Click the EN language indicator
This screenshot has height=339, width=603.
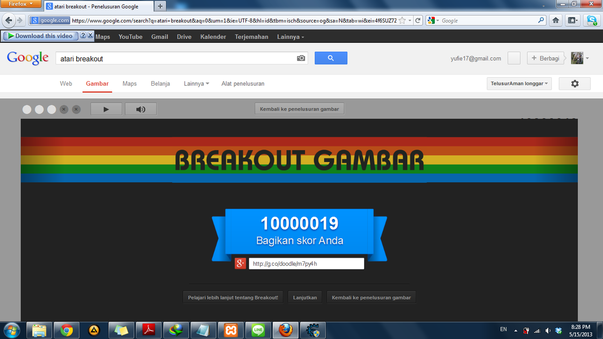coord(504,330)
